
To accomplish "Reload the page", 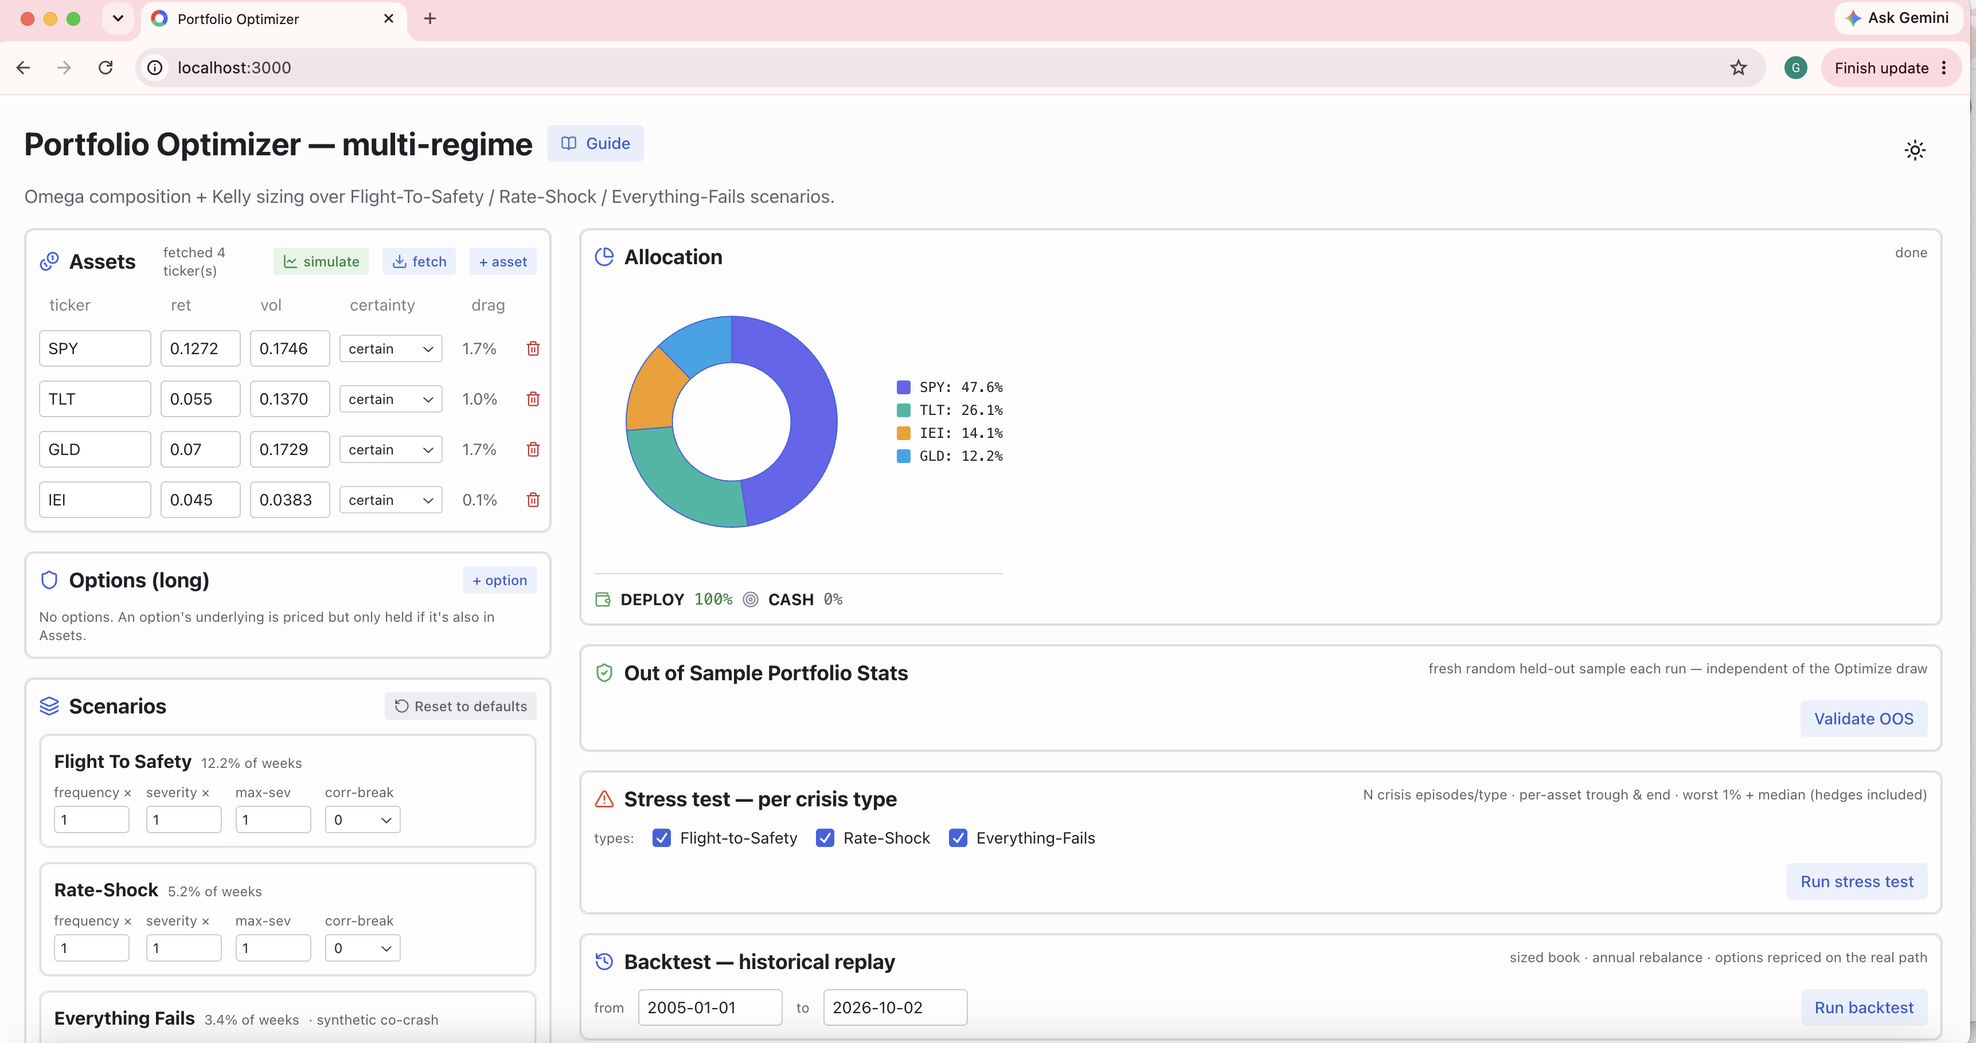I will pyautogui.click(x=106, y=68).
